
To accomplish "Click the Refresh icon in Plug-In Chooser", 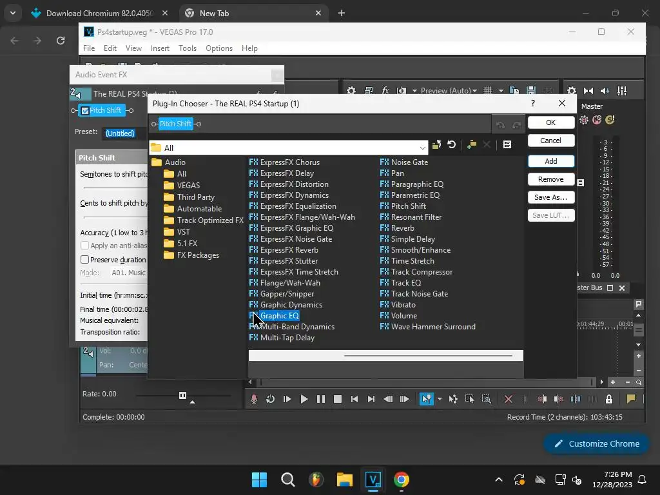I will 452,145.
